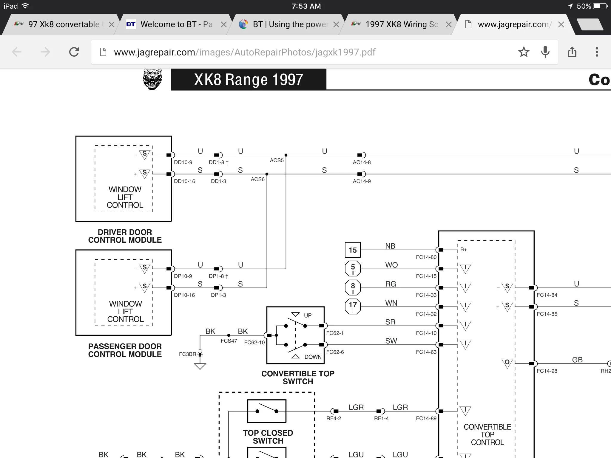Tap the 'CONVERTIBLE TOP CONTROL' label
The width and height of the screenshot is (611, 458).
487,435
